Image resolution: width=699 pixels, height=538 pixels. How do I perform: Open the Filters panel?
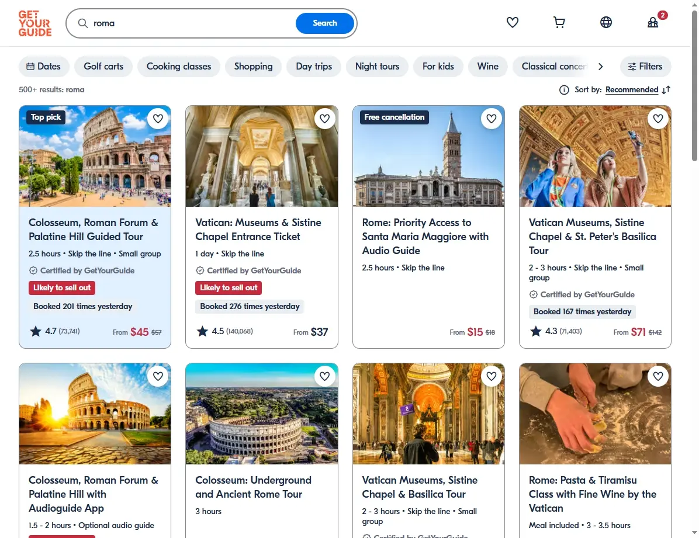point(645,67)
